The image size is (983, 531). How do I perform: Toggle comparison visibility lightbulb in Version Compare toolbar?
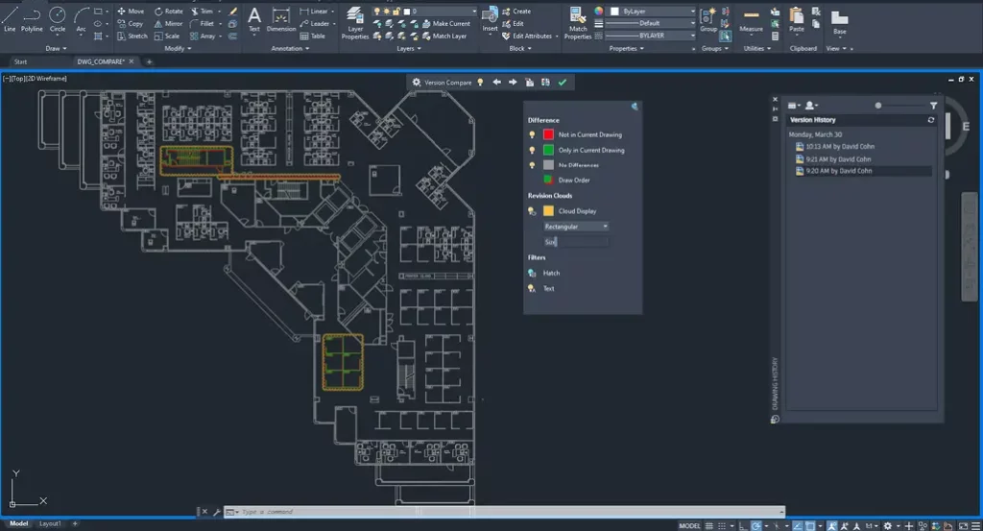pos(480,83)
